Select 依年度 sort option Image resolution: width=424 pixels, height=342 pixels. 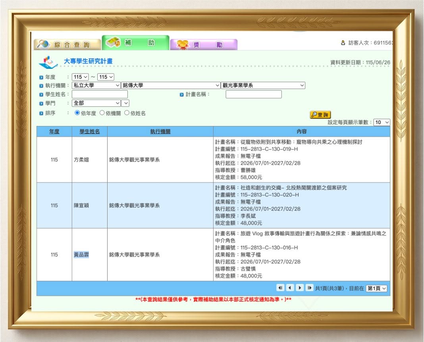[77, 113]
